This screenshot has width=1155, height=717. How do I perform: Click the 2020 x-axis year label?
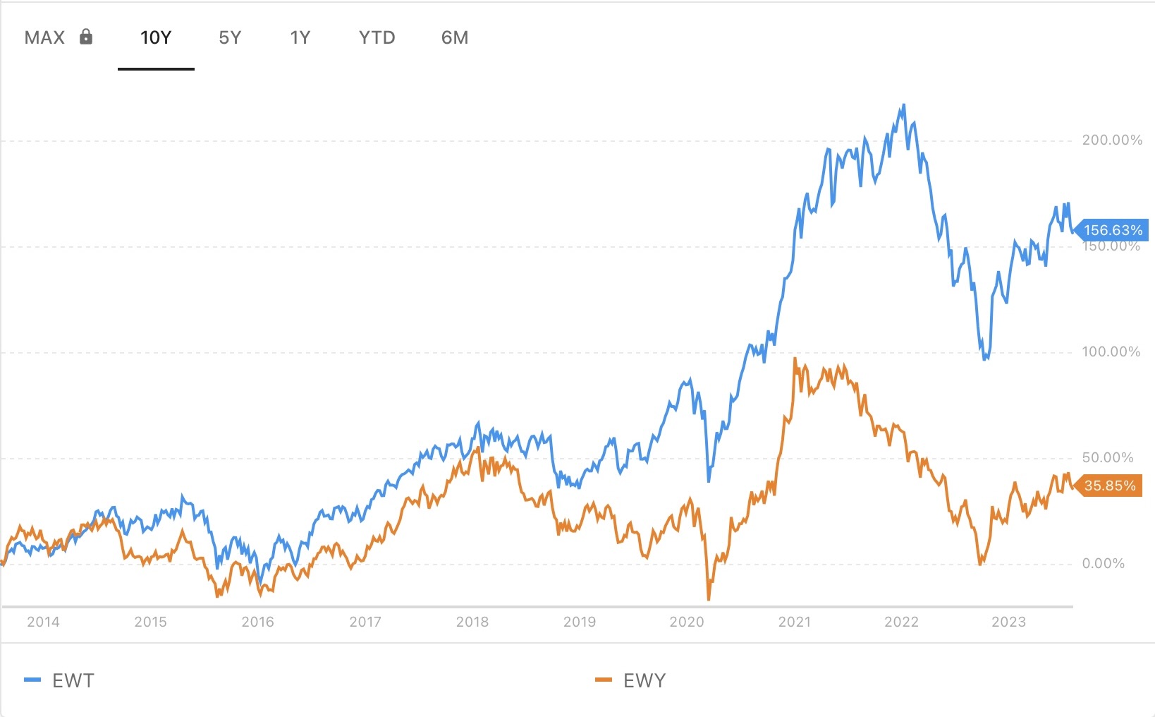(x=687, y=622)
